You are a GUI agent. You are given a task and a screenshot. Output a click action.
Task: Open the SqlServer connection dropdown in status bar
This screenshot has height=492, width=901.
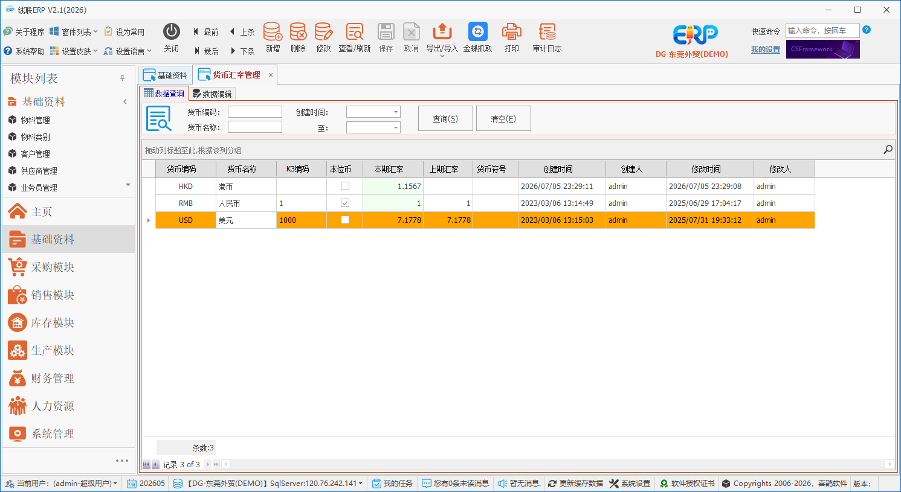click(x=268, y=484)
